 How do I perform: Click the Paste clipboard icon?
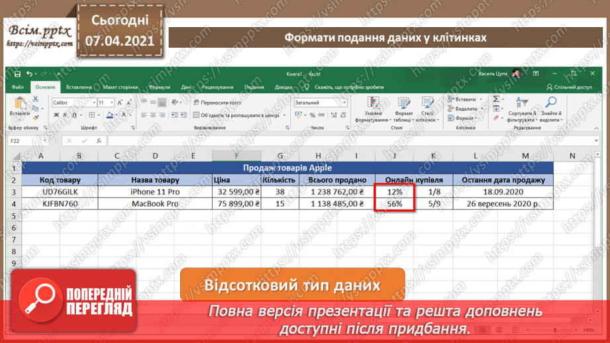tap(19, 103)
